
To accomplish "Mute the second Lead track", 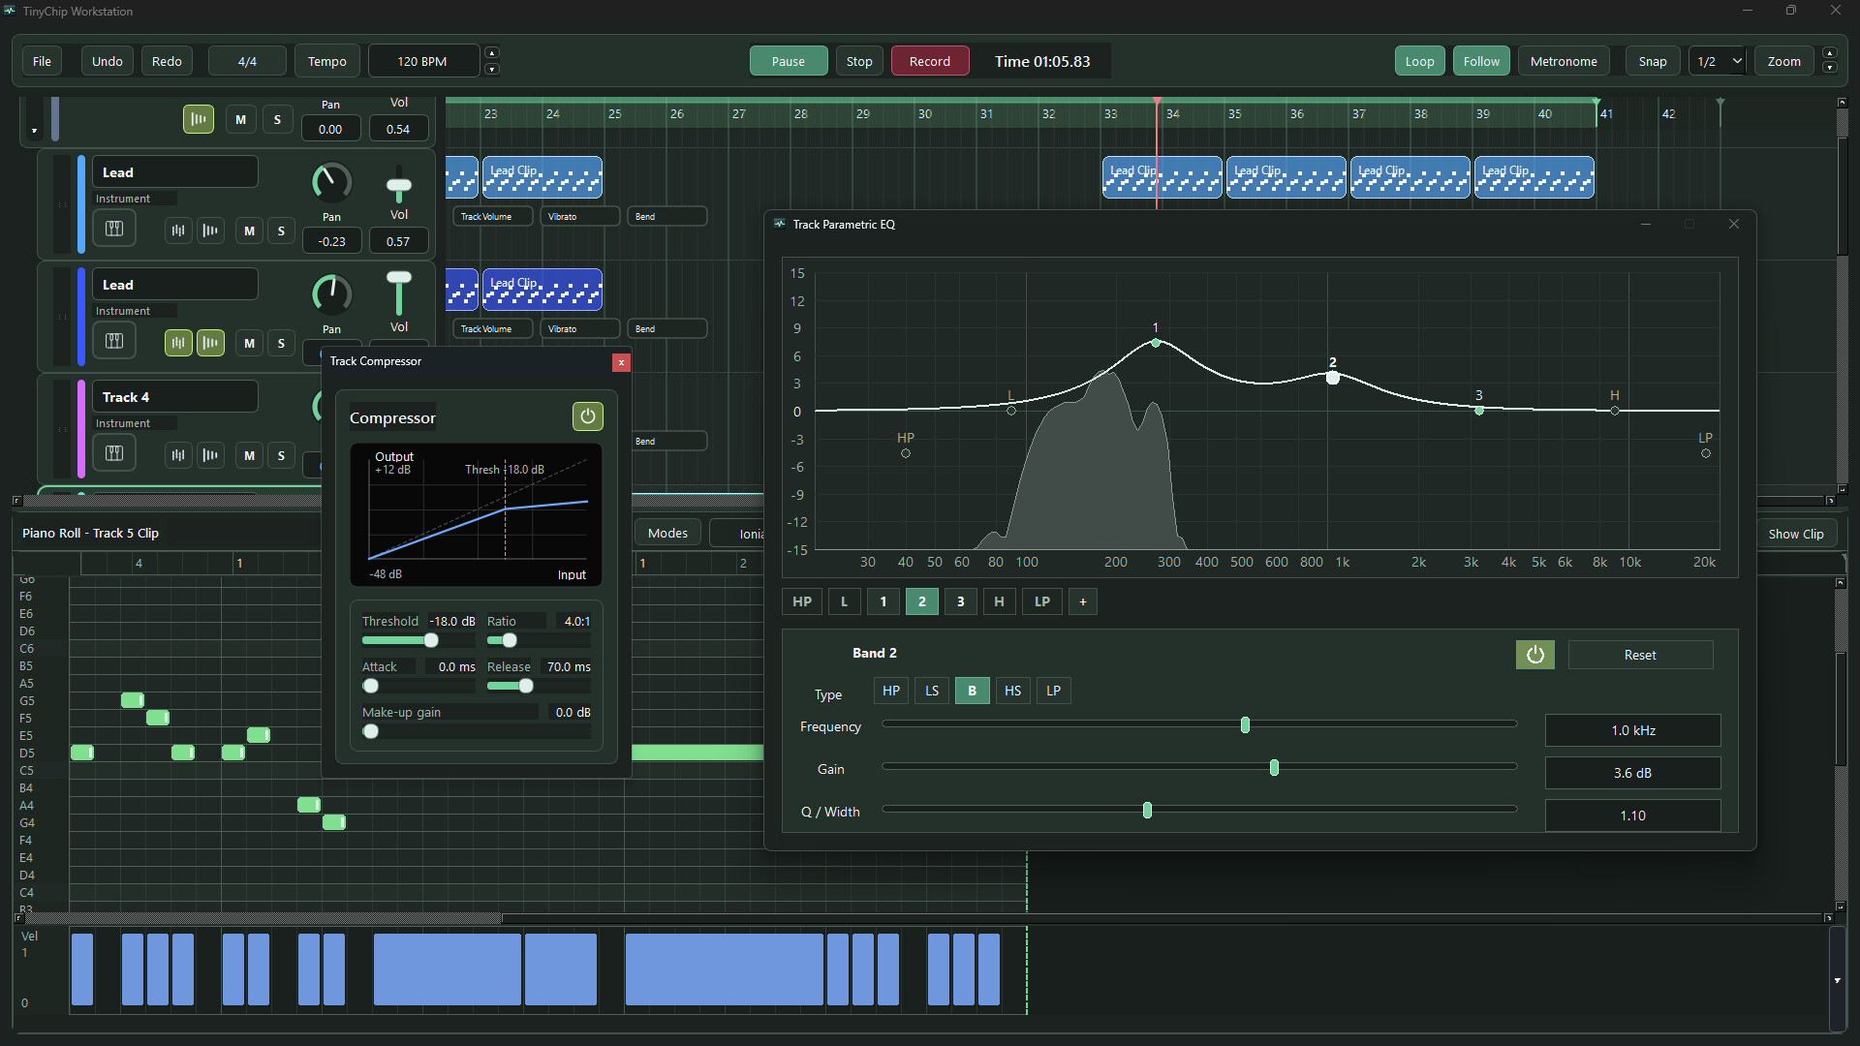I will click(x=249, y=343).
